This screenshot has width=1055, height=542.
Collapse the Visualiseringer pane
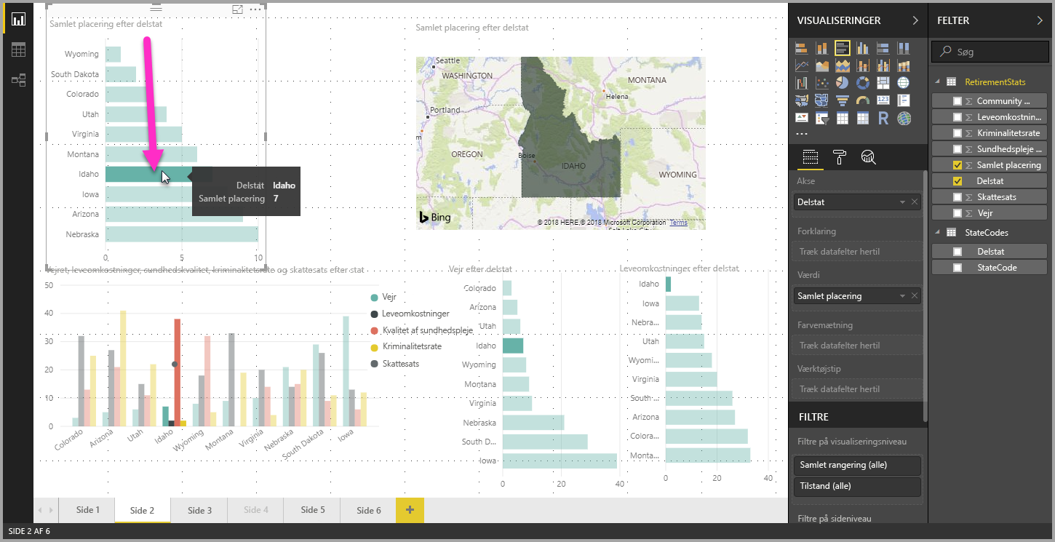[x=915, y=20]
